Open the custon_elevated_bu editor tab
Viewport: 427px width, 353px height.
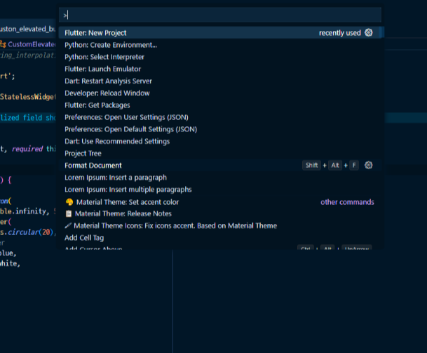coord(27,29)
